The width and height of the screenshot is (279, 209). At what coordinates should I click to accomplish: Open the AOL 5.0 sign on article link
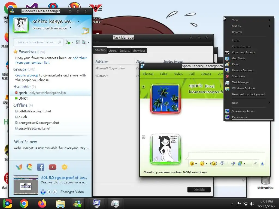pos(64,178)
